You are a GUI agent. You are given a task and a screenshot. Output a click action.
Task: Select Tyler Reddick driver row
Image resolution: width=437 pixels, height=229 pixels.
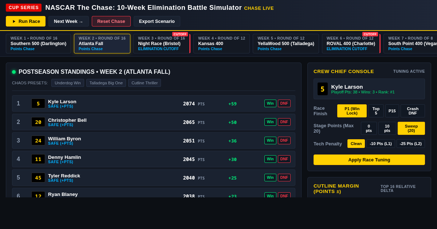coord(154,178)
